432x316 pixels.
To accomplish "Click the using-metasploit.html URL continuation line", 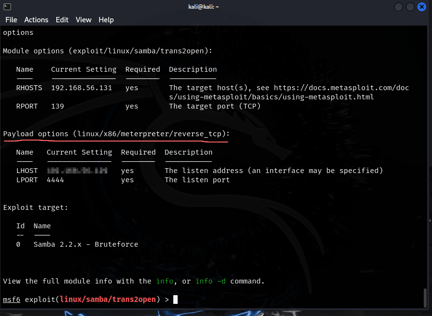I will (x=271, y=97).
